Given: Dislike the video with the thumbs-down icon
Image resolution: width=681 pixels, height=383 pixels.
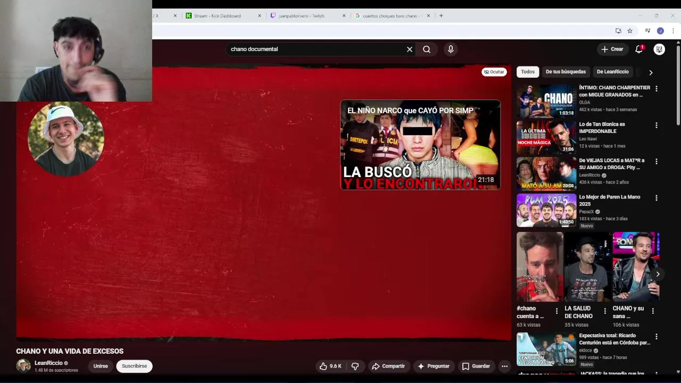Looking at the screenshot, I should [x=355, y=366].
